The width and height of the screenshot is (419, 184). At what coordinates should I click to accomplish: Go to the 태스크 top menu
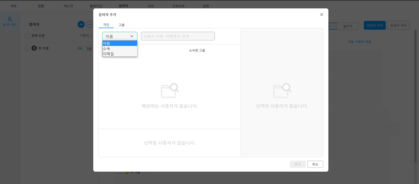tap(68, 6)
